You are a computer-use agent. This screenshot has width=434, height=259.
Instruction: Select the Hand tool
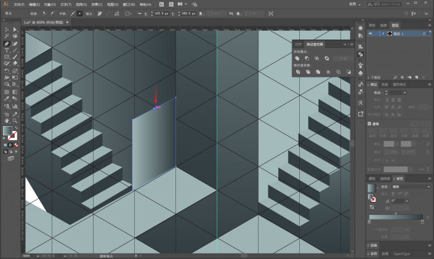click(7, 121)
